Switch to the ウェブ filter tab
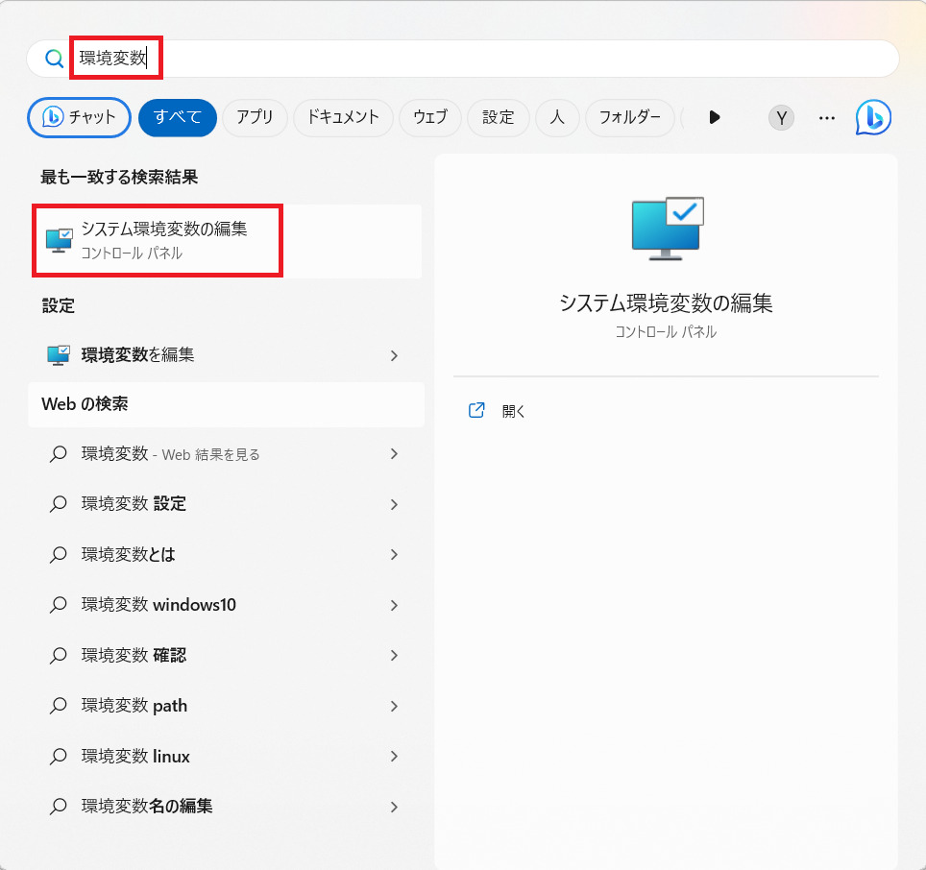 [430, 117]
